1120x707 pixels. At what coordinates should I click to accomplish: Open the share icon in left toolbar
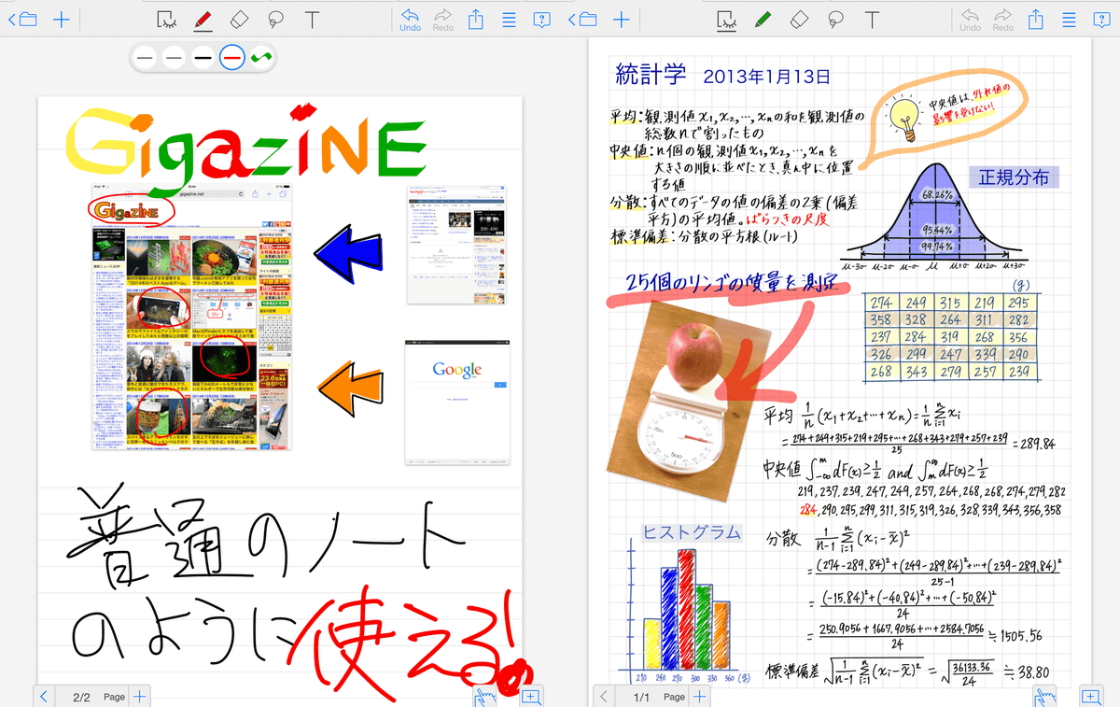[x=476, y=19]
